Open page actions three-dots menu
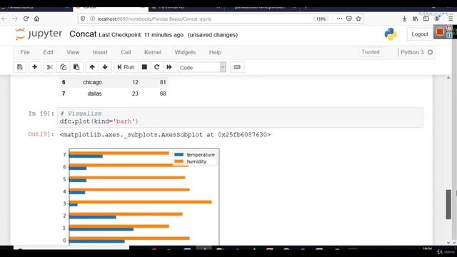This screenshot has height=257, width=457. click(340, 19)
